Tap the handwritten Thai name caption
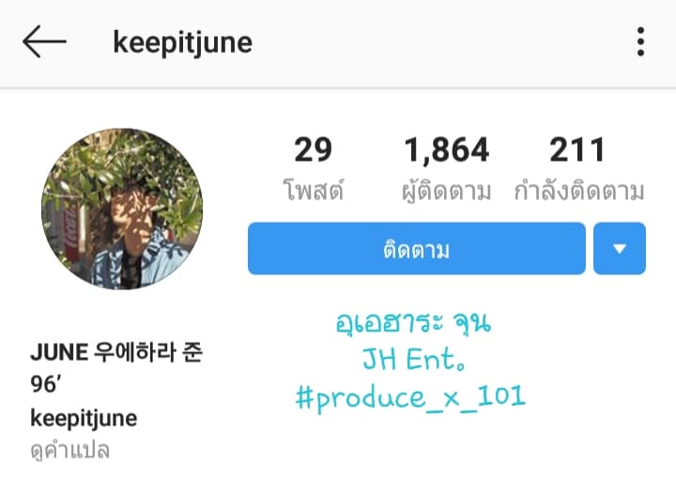 pyautogui.click(x=413, y=322)
